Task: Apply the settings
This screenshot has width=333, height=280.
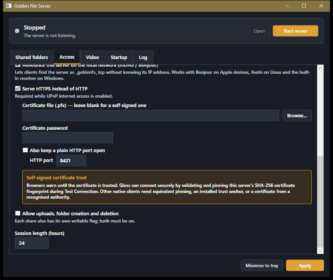Action: pos(305,265)
